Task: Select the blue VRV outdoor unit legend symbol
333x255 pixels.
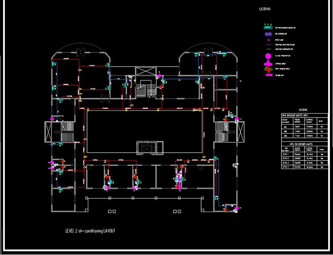Action: 268,34
